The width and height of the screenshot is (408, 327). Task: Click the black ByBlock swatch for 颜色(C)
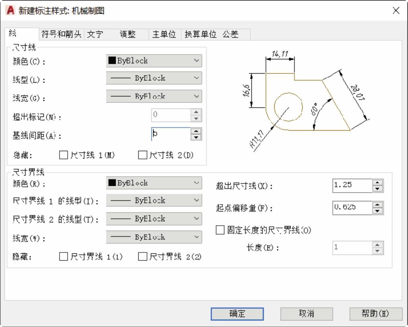click(112, 61)
